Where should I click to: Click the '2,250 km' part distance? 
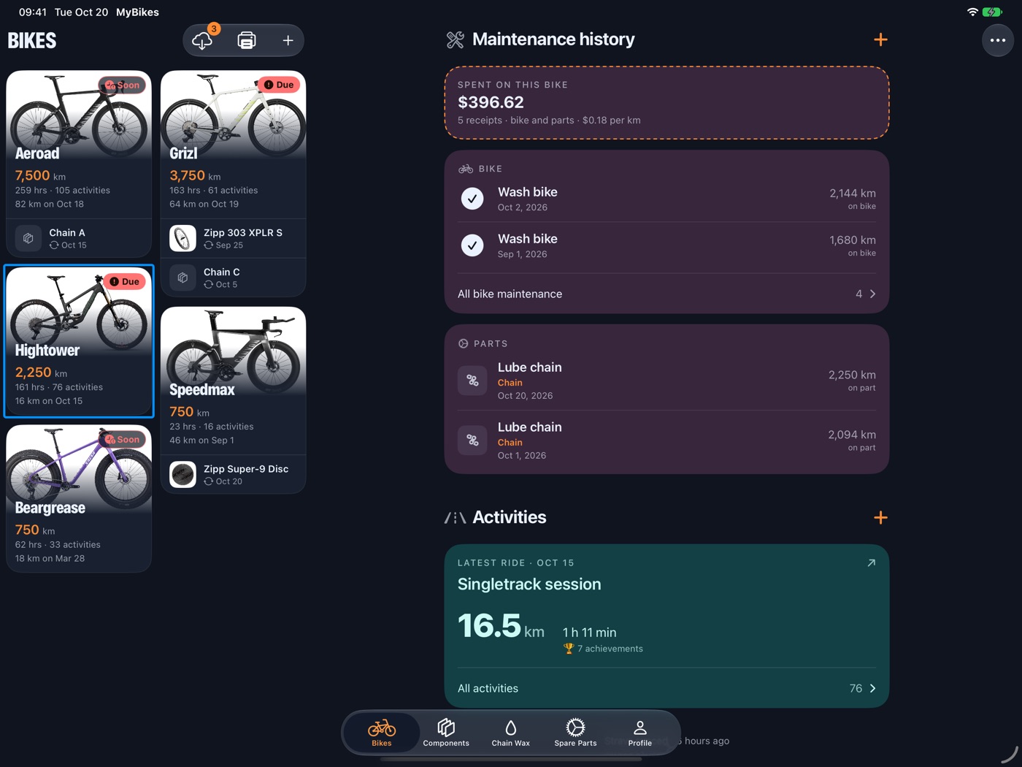(x=852, y=375)
